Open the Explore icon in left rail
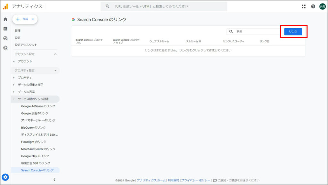Viewport: 328px width, 185px height. [5, 38]
